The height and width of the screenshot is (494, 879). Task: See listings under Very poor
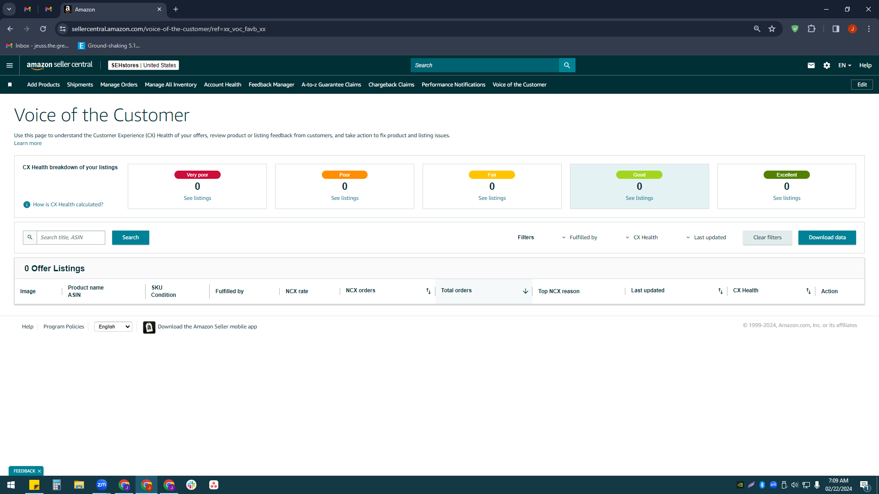[x=197, y=198]
